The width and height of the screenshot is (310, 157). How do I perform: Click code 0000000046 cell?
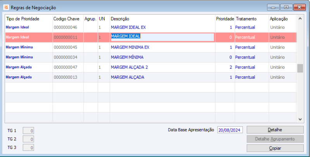click(68, 27)
